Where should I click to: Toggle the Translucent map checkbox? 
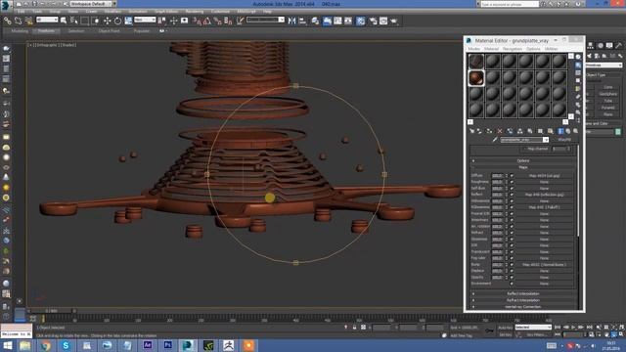click(512, 252)
